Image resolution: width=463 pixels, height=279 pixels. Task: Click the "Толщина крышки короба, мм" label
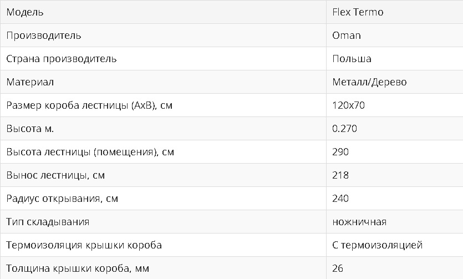click(78, 268)
